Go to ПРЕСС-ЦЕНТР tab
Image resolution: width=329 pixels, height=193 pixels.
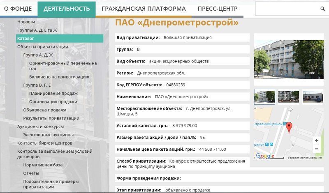click(x=217, y=9)
